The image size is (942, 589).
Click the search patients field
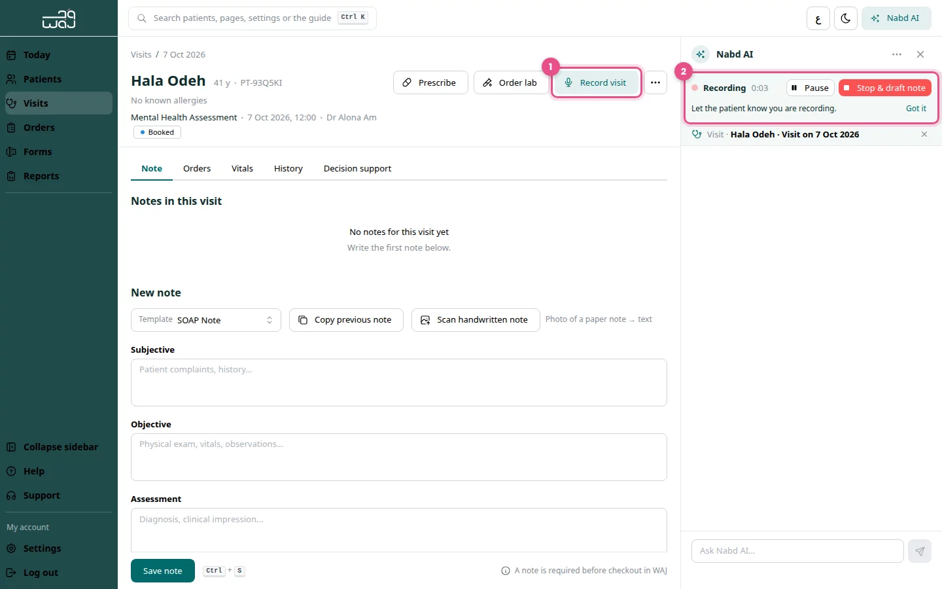[253, 18]
